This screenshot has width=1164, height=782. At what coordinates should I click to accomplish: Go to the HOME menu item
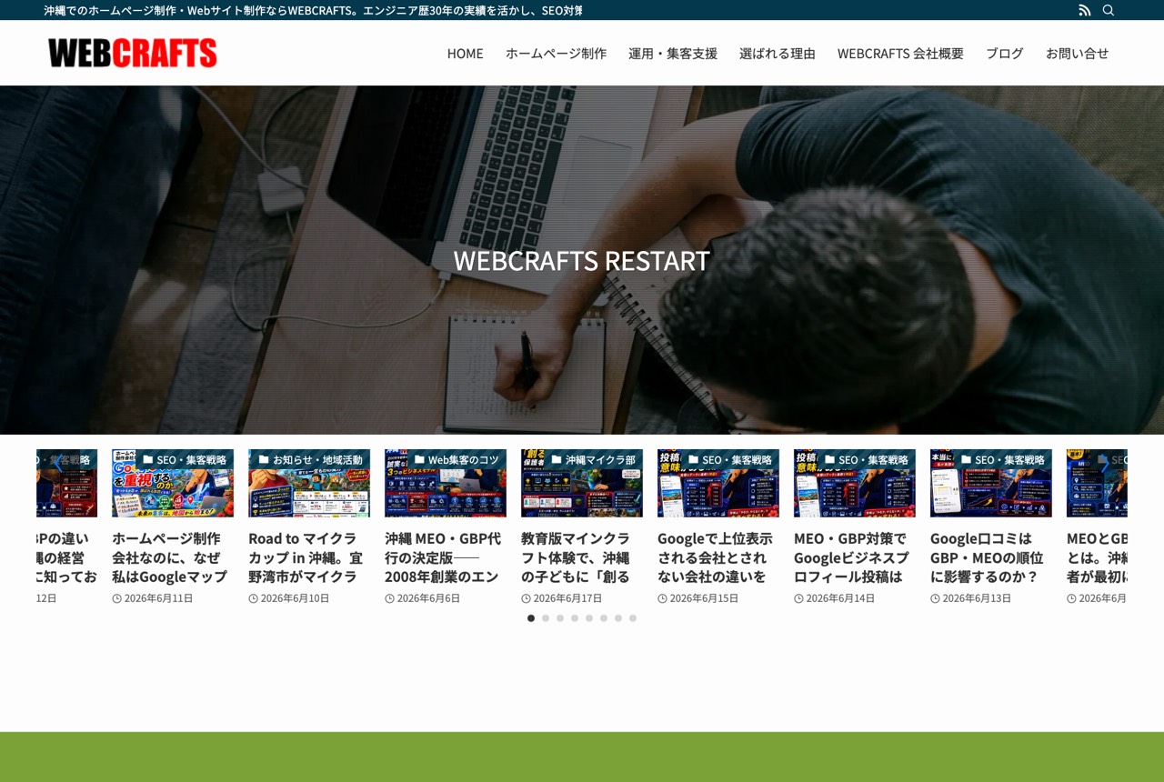point(465,53)
